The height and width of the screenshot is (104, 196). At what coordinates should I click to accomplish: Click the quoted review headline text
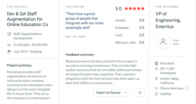tap(84, 21)
